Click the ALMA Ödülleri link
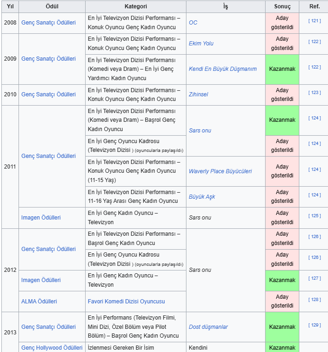 39,302
